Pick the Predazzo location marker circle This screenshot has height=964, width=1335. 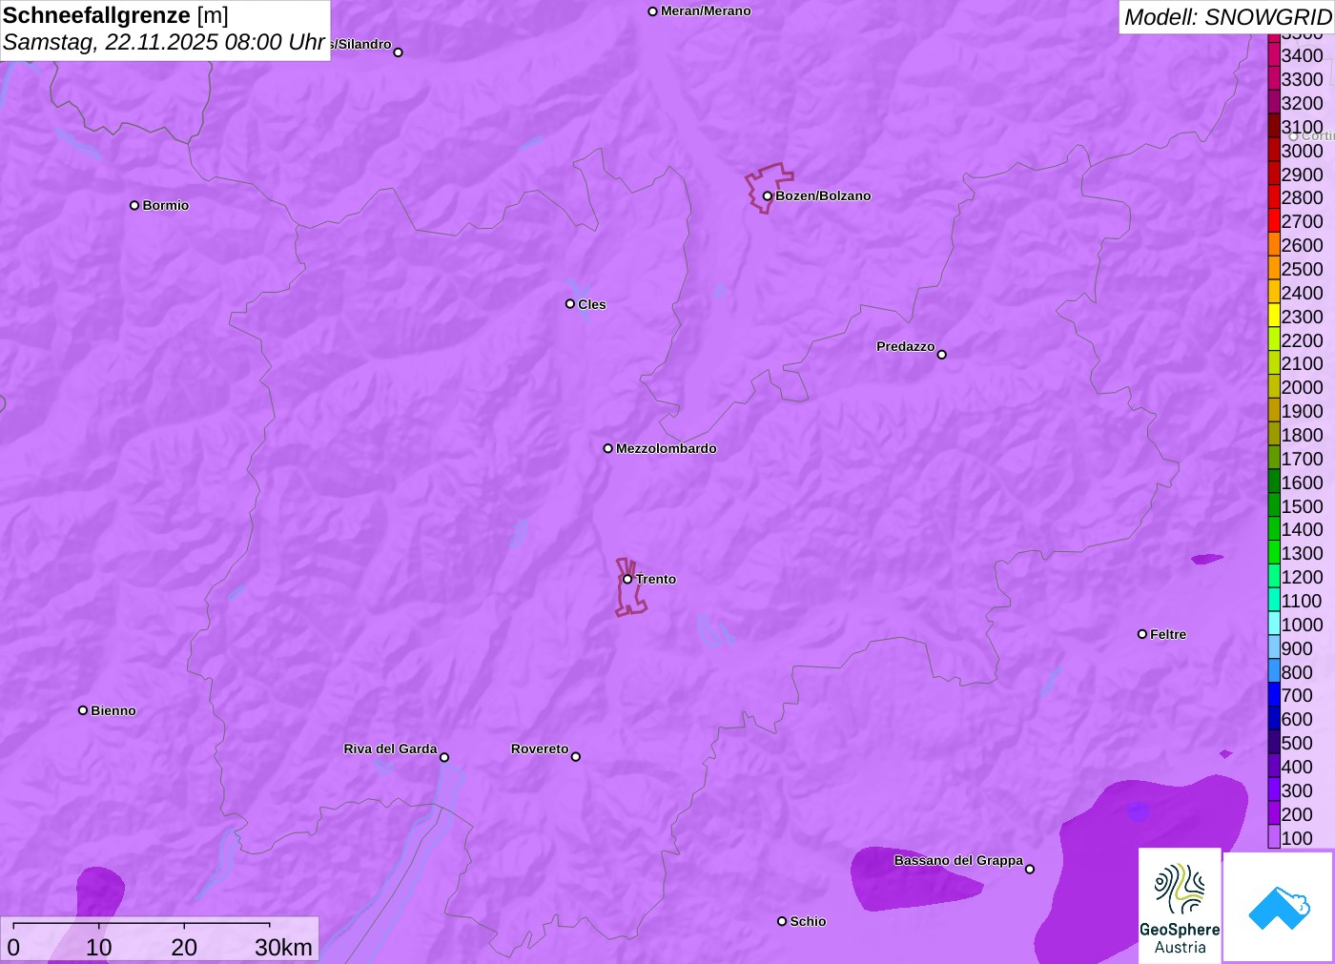pyautogui.click(x=942, y=355)
